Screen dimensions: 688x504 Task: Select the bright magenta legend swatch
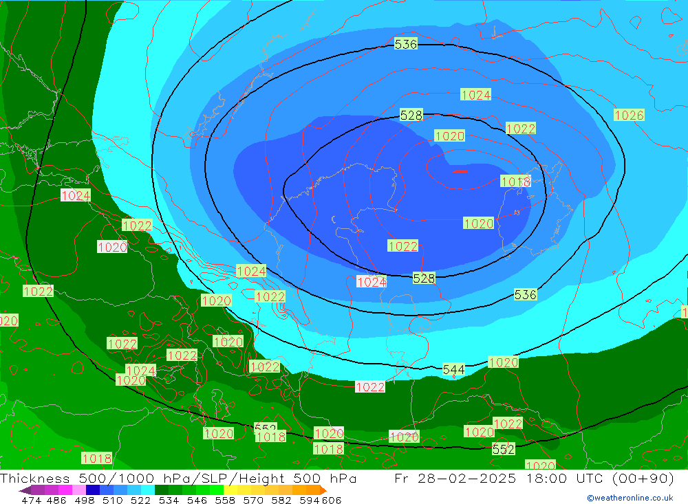click(65, 490)
